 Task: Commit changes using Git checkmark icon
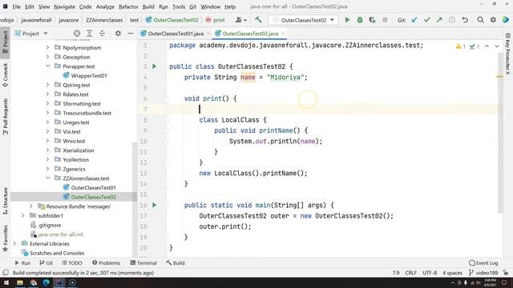pyautogui.click(x=427, y=20)
